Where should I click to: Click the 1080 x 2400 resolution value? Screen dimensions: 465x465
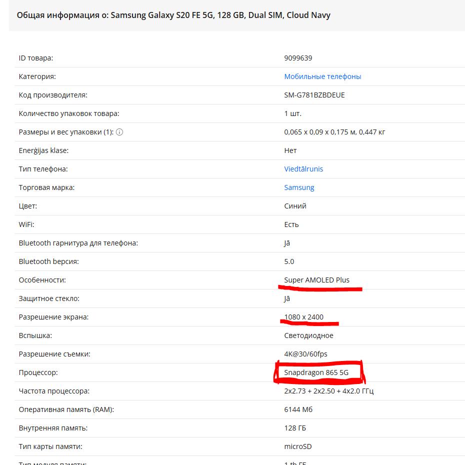coord(303,317)
